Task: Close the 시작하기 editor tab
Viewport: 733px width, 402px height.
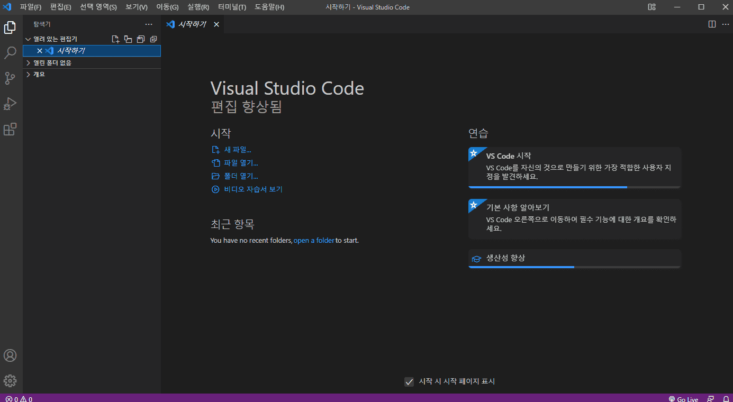Action: (216, 24)
